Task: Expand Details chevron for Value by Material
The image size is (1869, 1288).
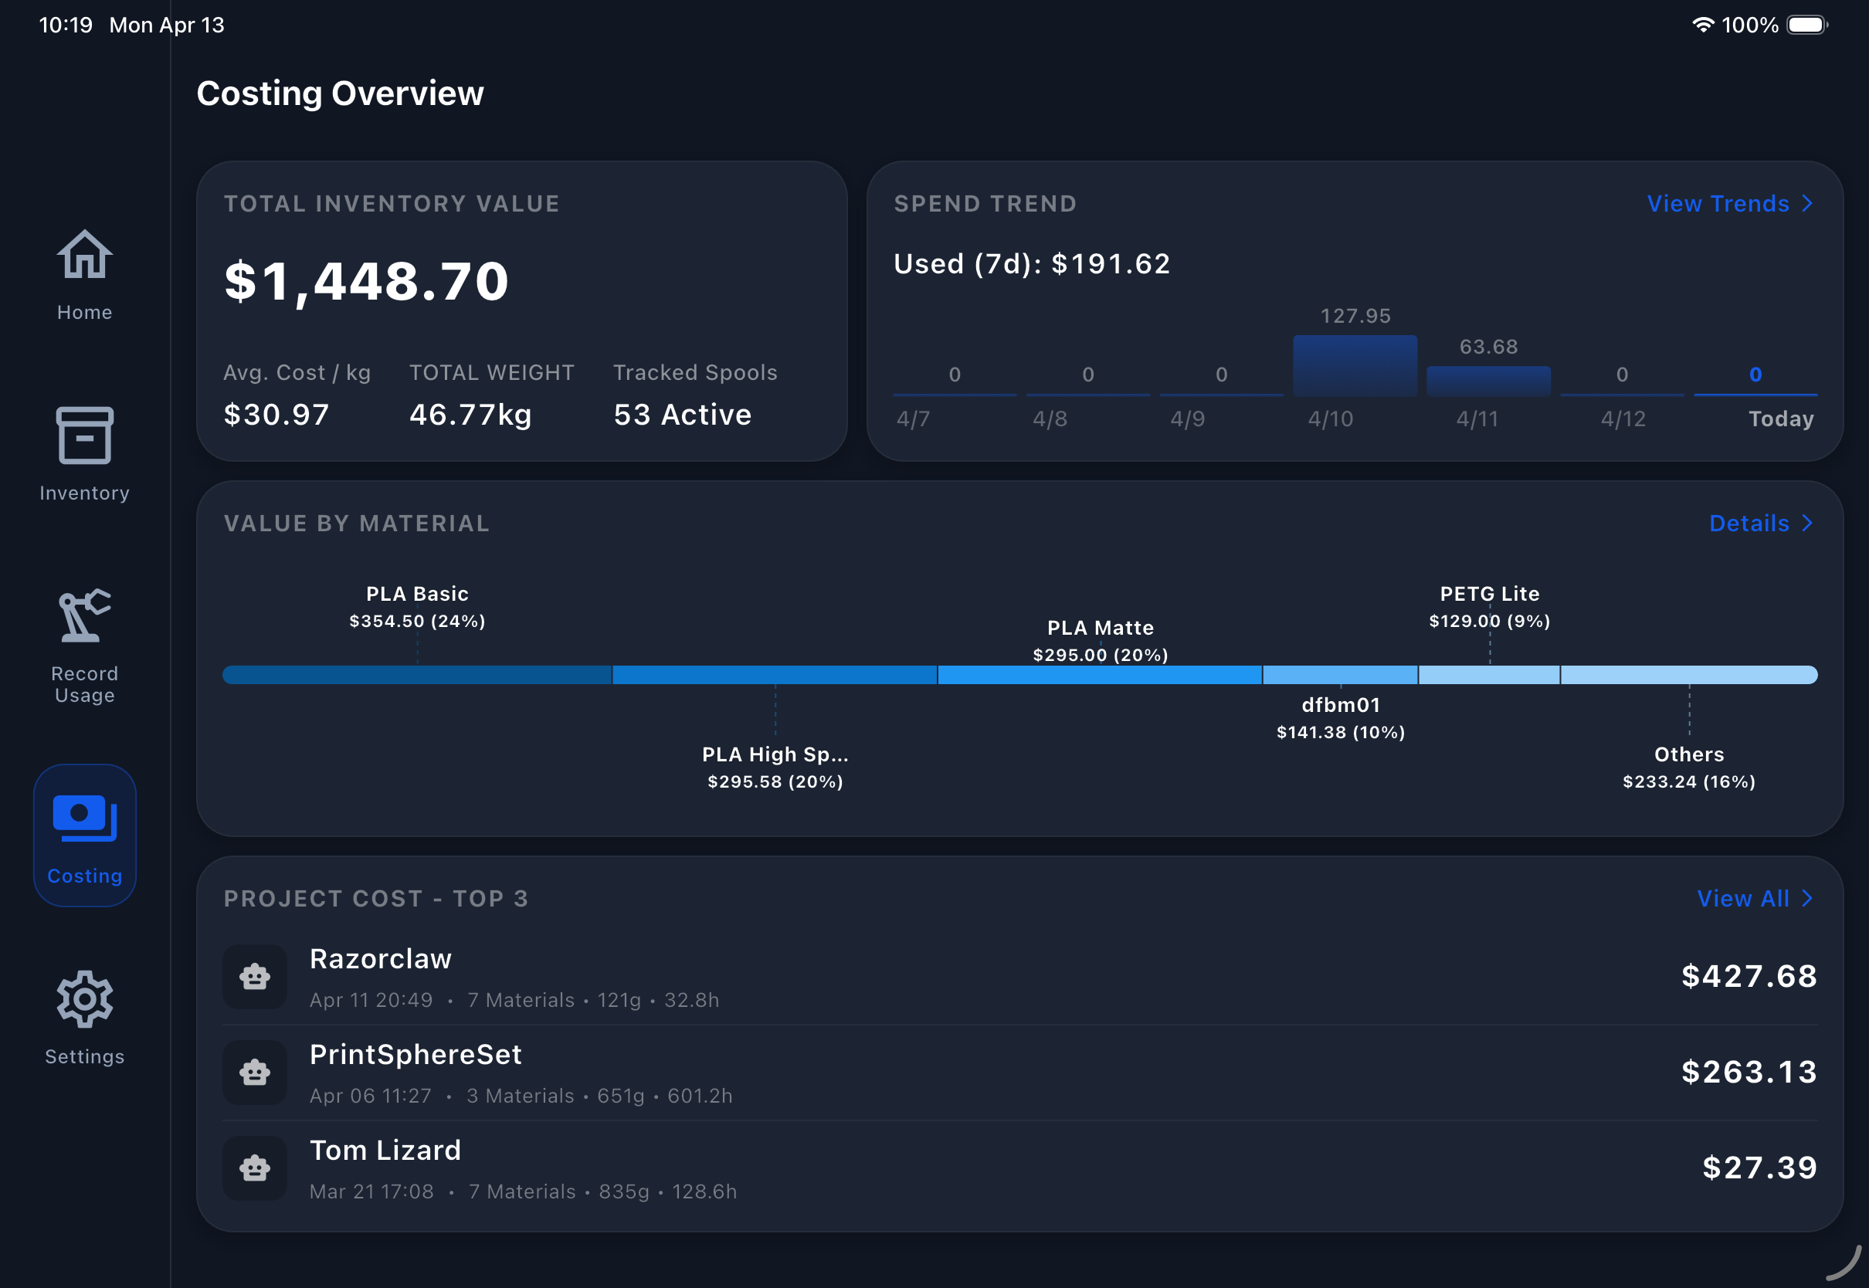Action: pos(1807,523)
